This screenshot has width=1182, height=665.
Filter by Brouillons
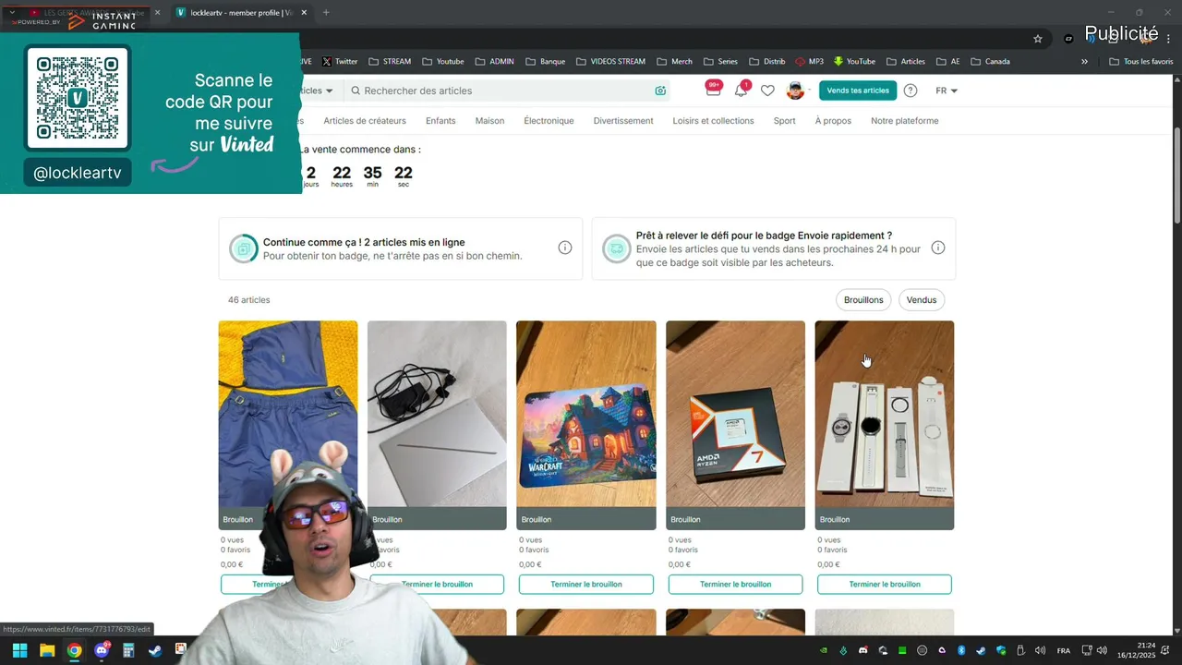(863, 299)
